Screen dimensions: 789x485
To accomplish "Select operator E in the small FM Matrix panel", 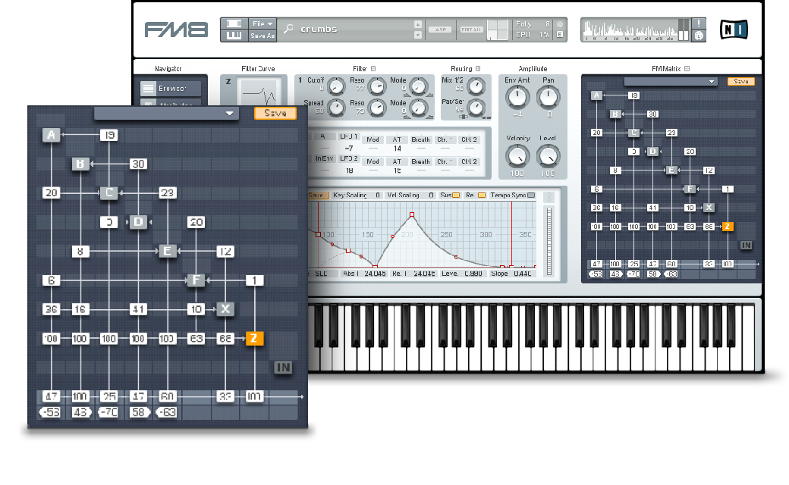I will (x=671, y=170).
